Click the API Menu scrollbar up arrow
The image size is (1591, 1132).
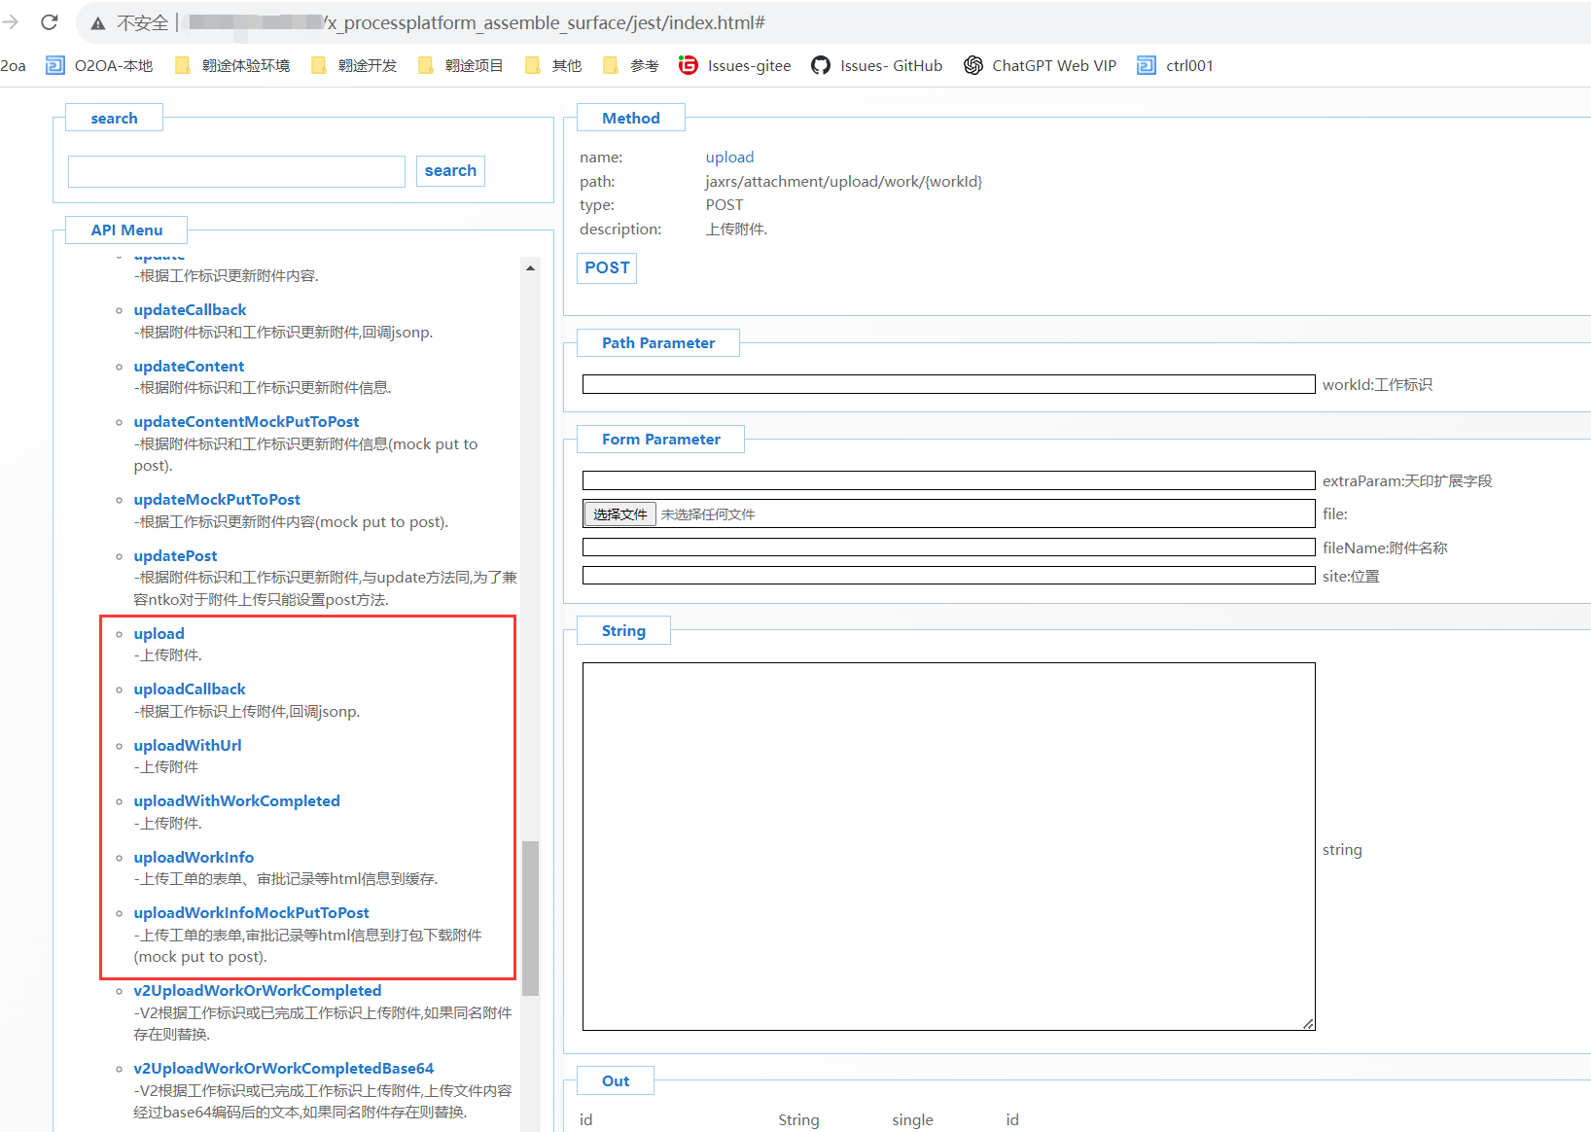click(530, 268)
